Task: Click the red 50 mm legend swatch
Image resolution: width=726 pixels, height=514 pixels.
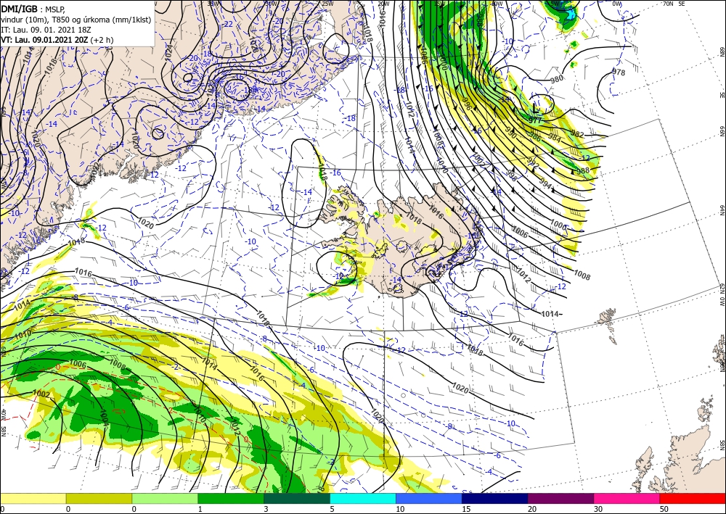Action: (693, 498)
